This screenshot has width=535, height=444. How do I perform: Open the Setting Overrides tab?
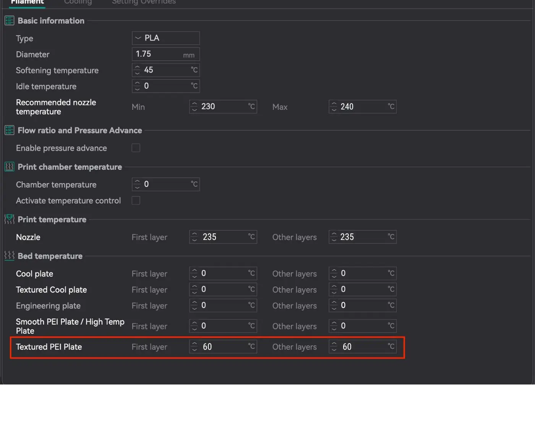(x=144, y=2)
